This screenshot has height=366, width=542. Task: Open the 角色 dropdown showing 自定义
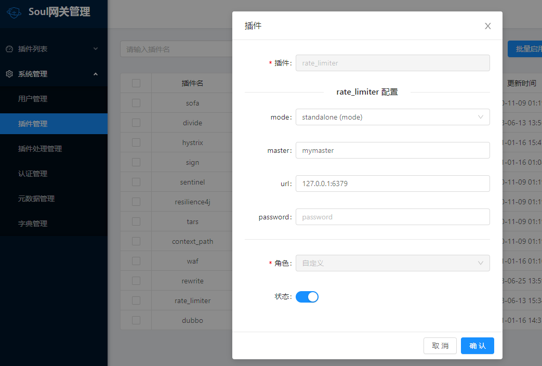pyautogui.click(x=392, y=263)
